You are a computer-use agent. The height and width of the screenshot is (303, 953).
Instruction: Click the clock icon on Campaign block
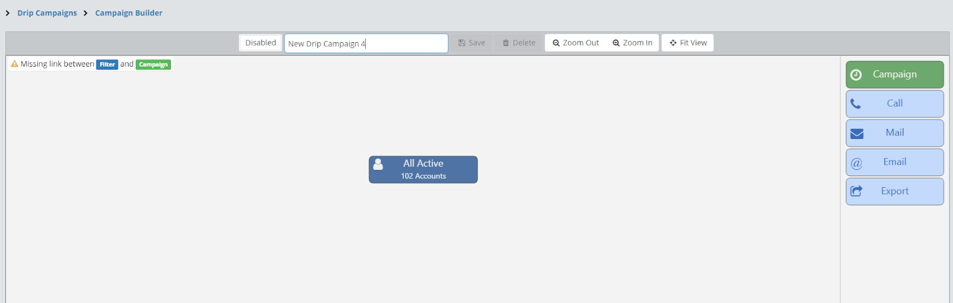[856, 75]
